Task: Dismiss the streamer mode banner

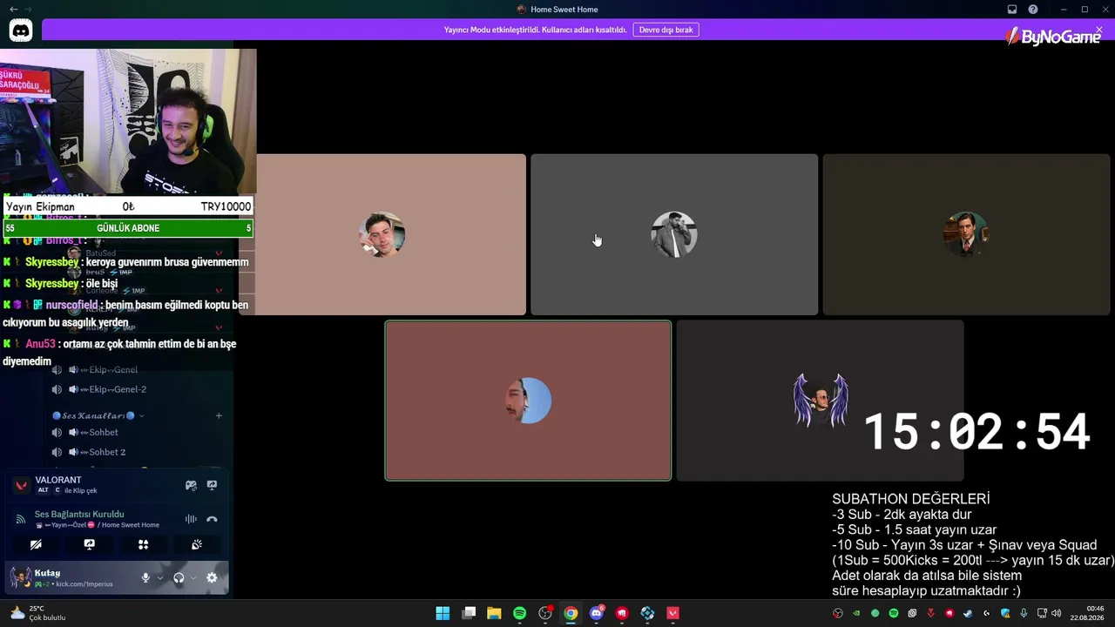Action: coord(1099,30)
